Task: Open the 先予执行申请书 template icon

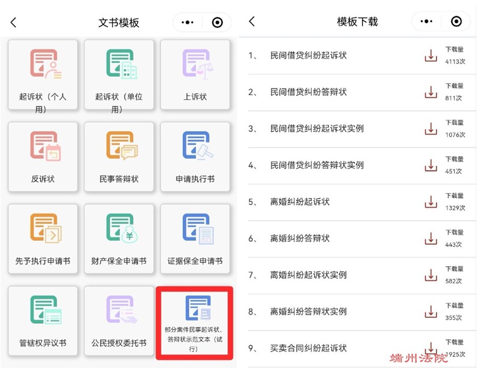Action: (x=45, y=228)
